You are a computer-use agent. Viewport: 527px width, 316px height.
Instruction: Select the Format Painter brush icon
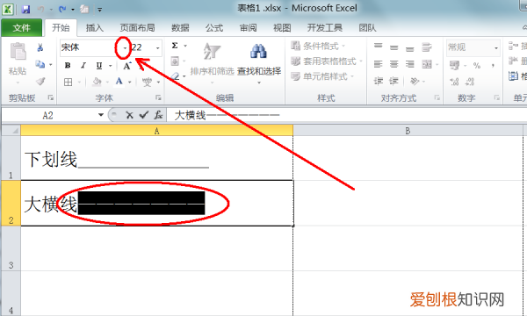pos(40,81)
